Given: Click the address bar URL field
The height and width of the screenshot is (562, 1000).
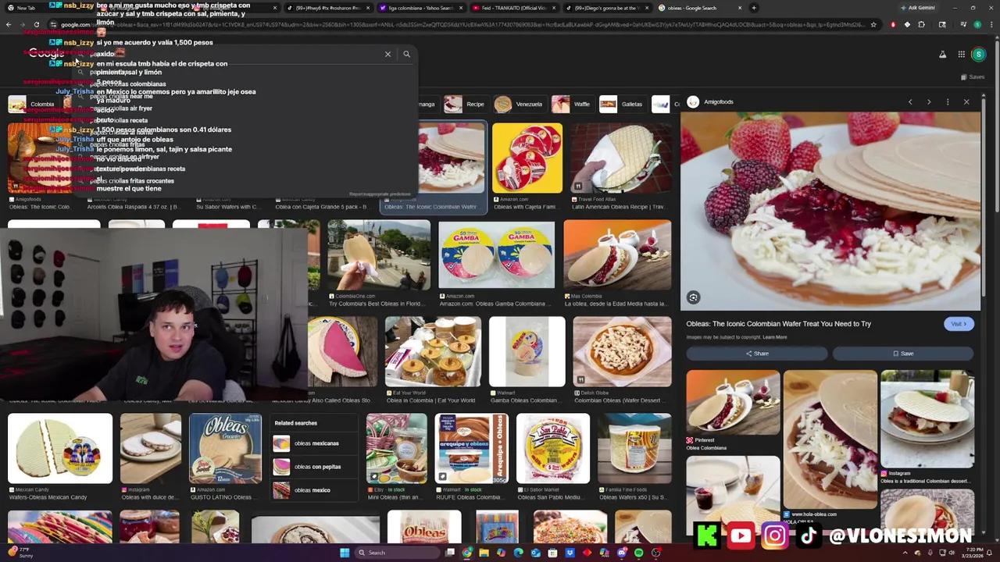Looking at the screenshot, I should [461, 24].
